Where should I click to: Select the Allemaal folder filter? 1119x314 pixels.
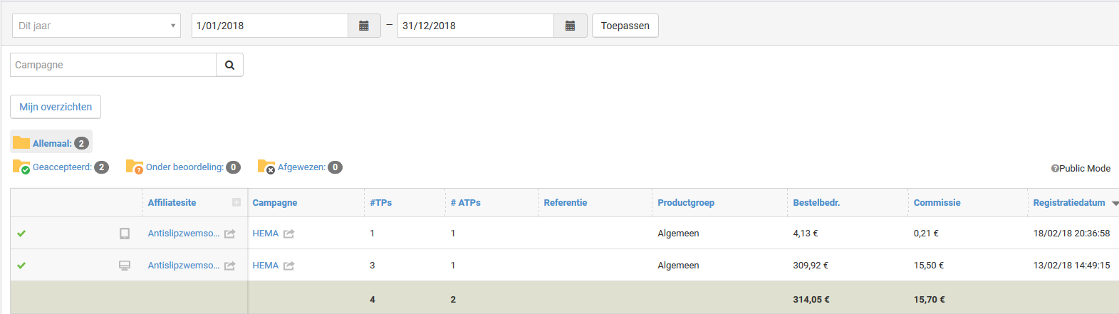[x=51, y=142]
